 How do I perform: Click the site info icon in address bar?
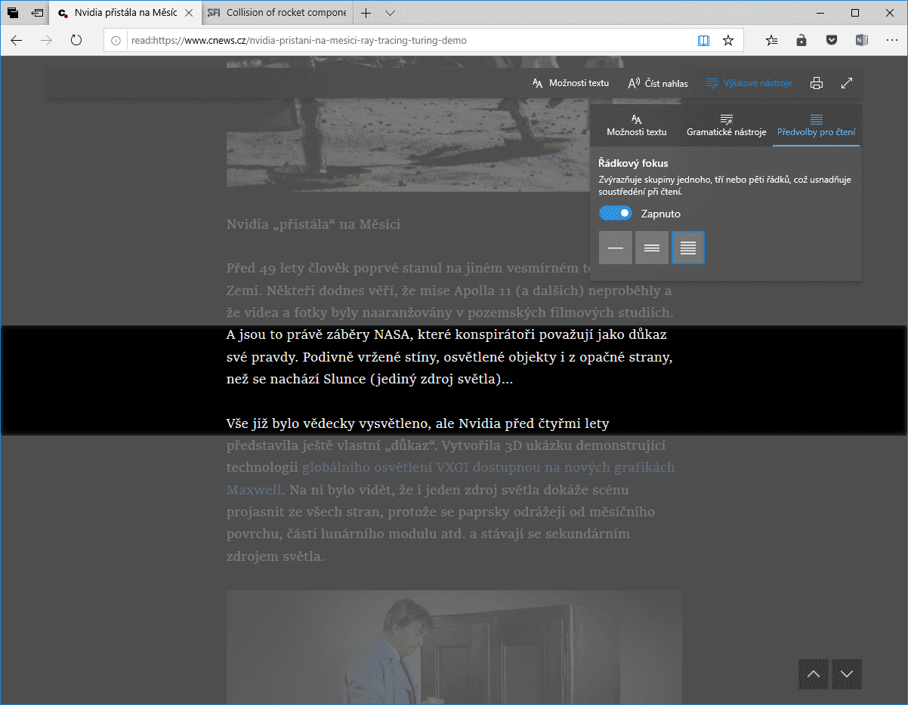coord(116,41)
